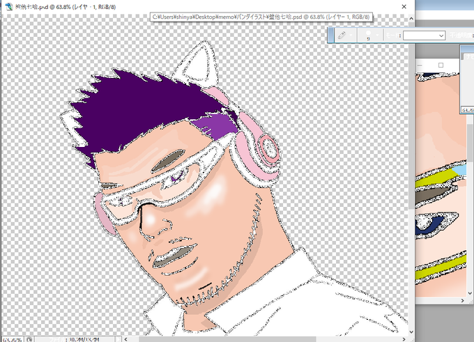
Task: Open the brush size preset picker
Action: pos(368,36)
